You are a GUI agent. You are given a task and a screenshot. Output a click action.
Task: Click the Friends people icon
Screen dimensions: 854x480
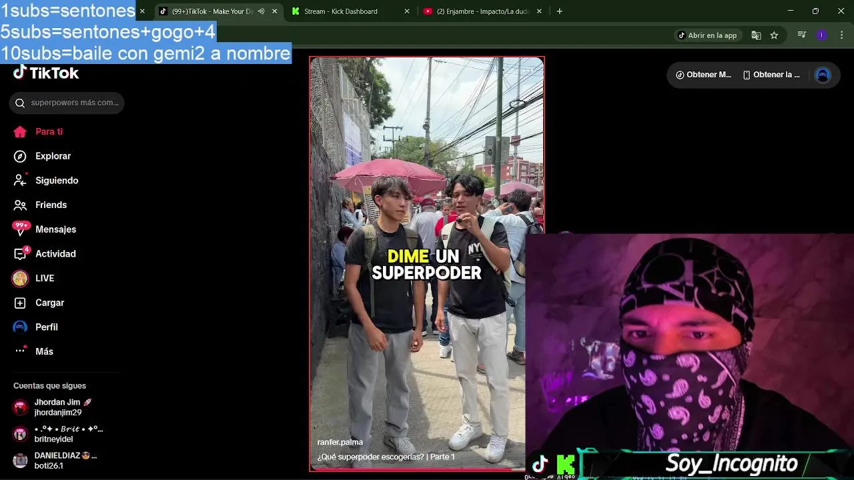[x=20, y=205]
